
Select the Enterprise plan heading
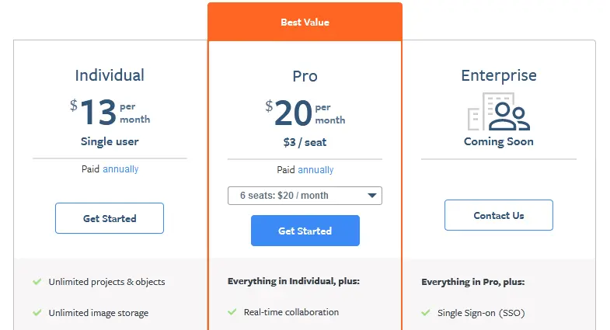499,75
